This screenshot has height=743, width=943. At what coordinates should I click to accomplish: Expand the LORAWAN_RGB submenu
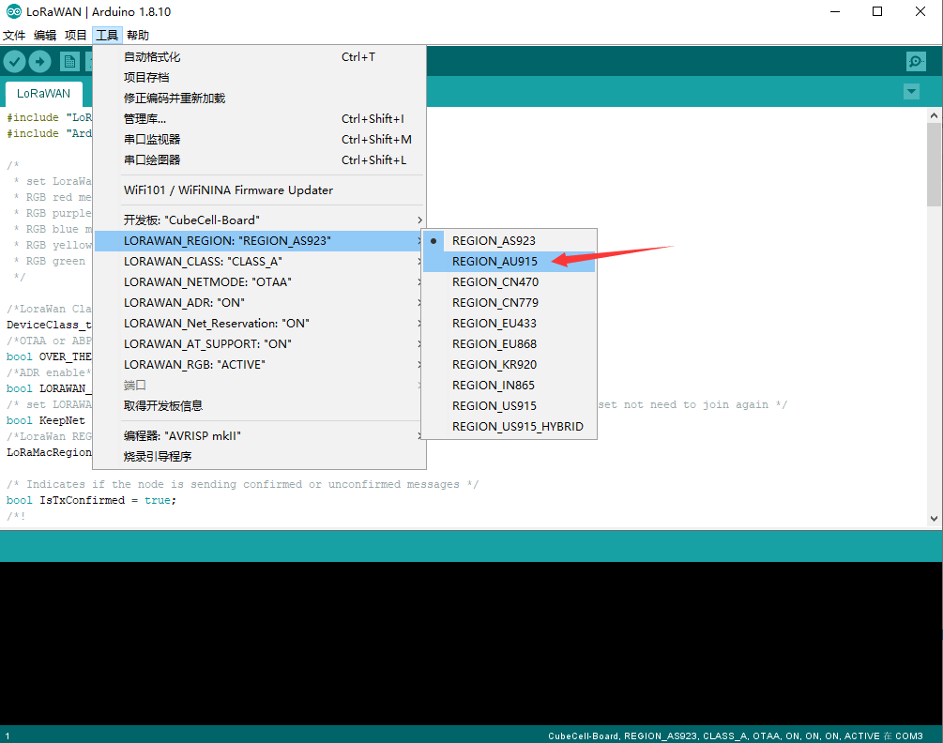[259, 365]
